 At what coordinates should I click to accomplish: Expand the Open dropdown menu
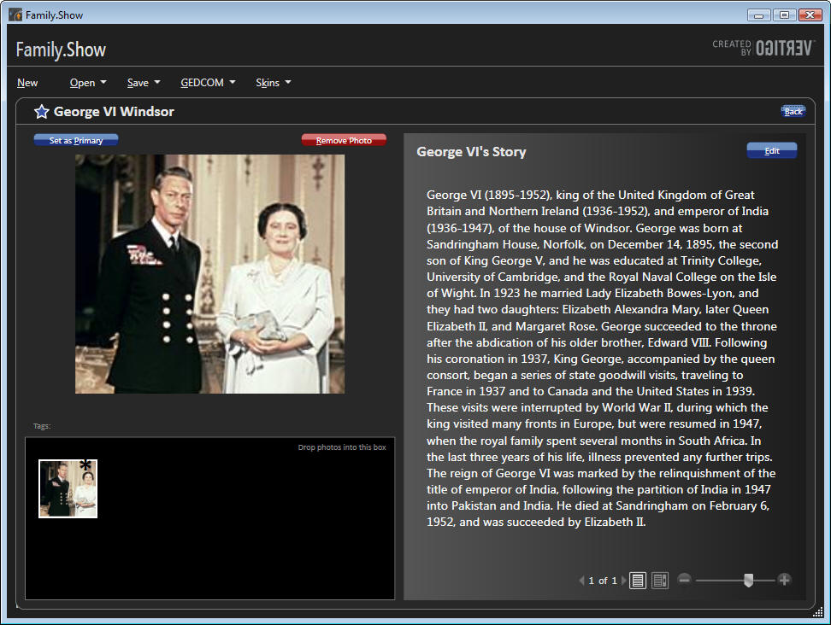point(88,83)
